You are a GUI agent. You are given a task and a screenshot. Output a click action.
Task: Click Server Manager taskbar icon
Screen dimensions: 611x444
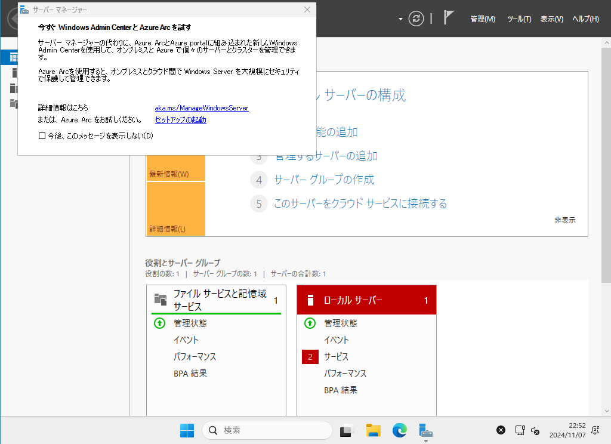[x=425, y=430]
